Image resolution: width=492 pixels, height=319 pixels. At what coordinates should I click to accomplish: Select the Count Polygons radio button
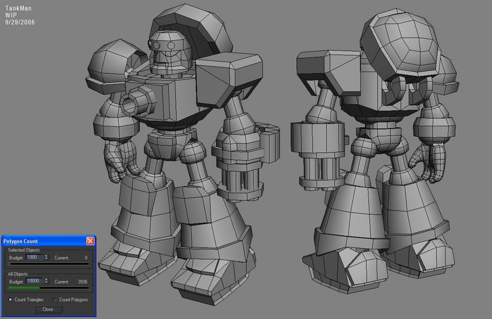(55, 299)
